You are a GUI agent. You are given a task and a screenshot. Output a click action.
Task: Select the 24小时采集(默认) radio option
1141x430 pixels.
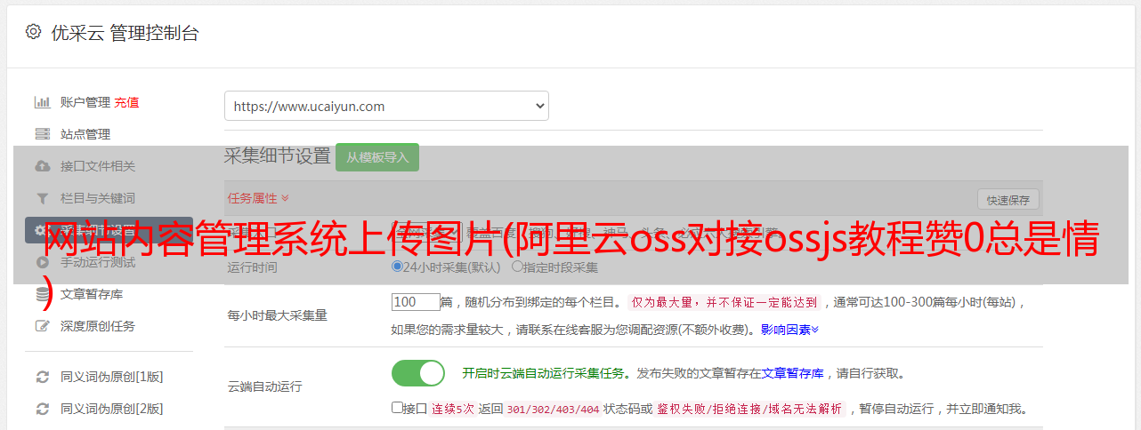pos(398,267)
